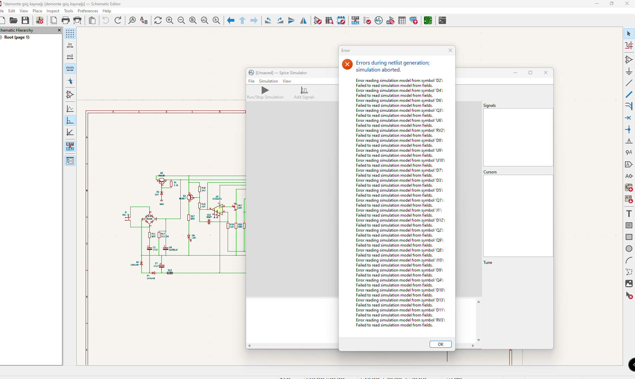Run the Electrical Rules Checker
This screenshot has width=635, height=379.
coord(367,21)
